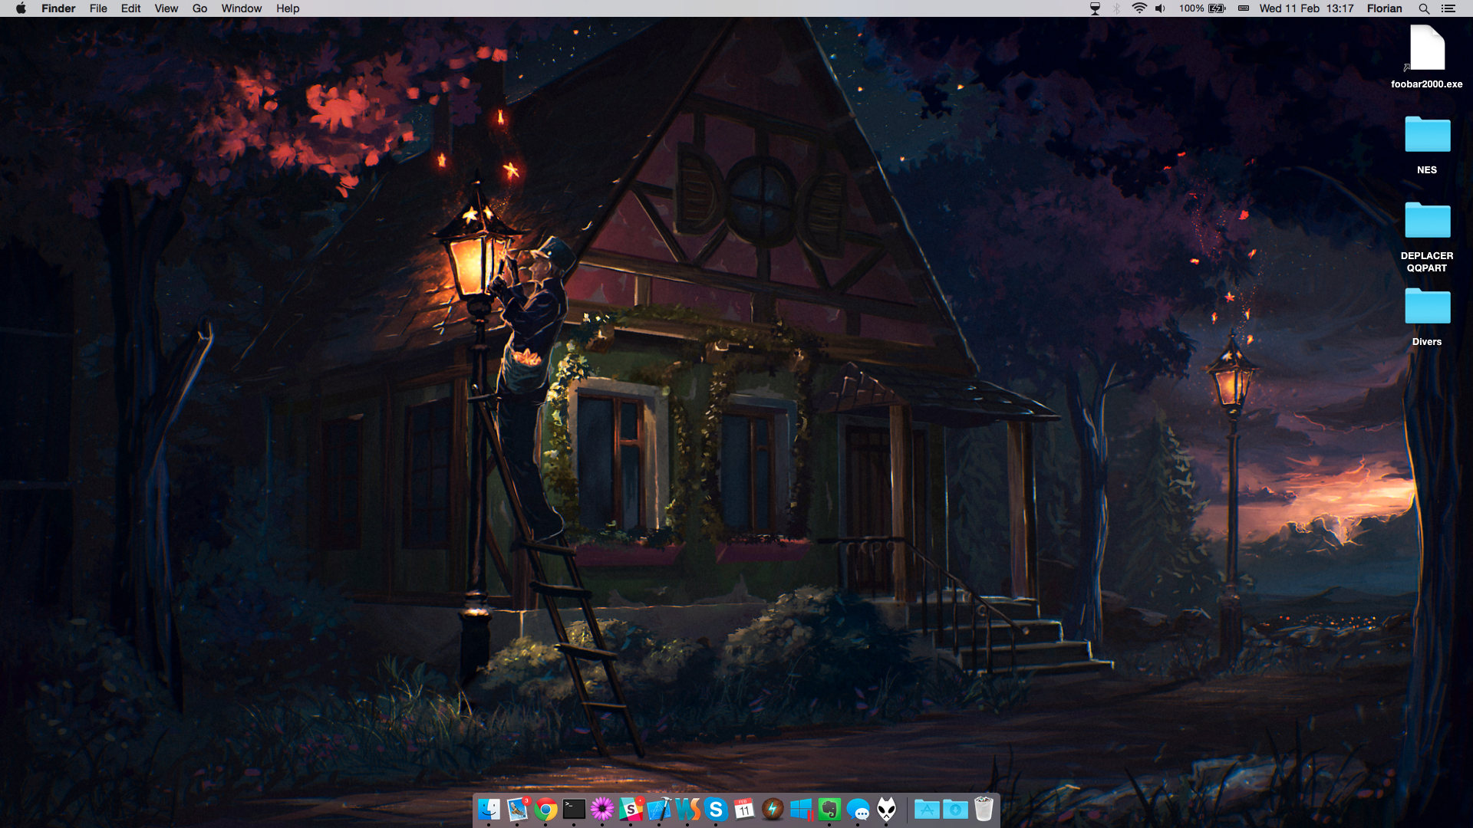The image size is (1473, 828).
Task: Open Spotlight search magnifier icon
Action: [1423, 8]
